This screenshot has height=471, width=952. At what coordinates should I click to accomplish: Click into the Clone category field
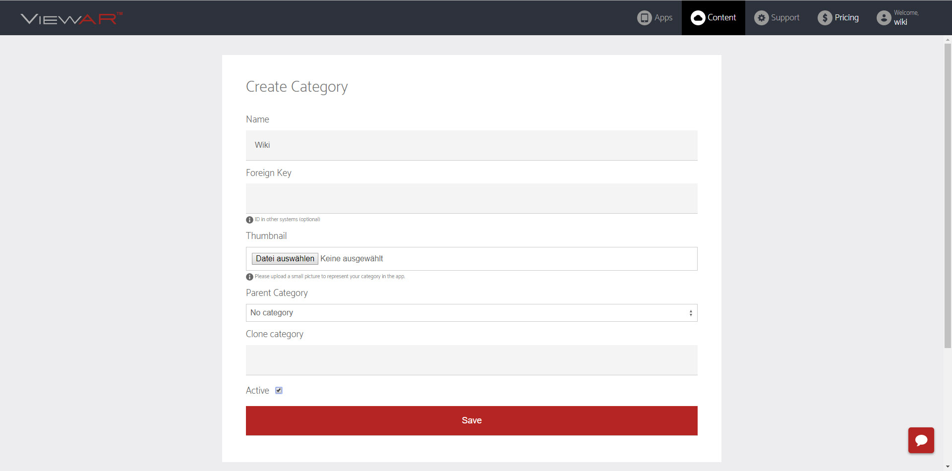pyautogui.click(x=471, y=360)
